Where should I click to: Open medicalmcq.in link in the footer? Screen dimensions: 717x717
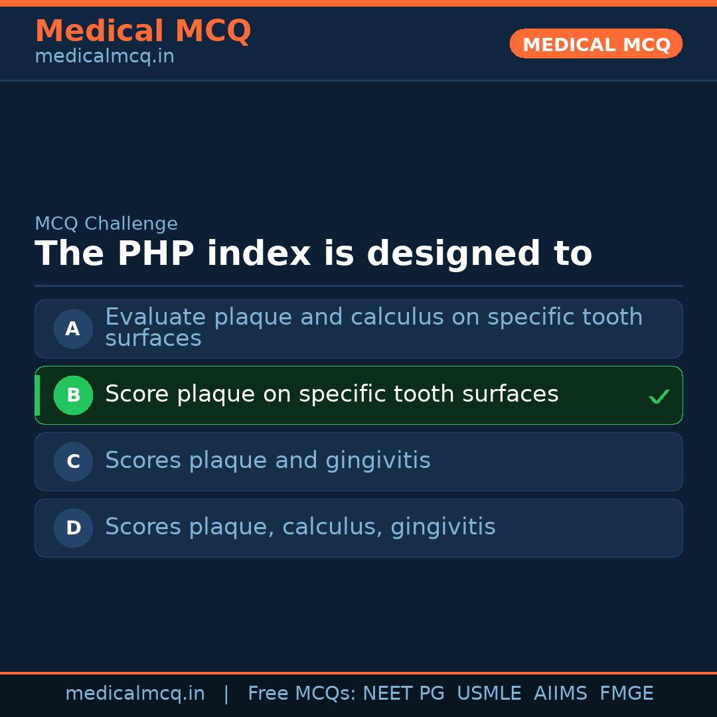pos(135,694)
